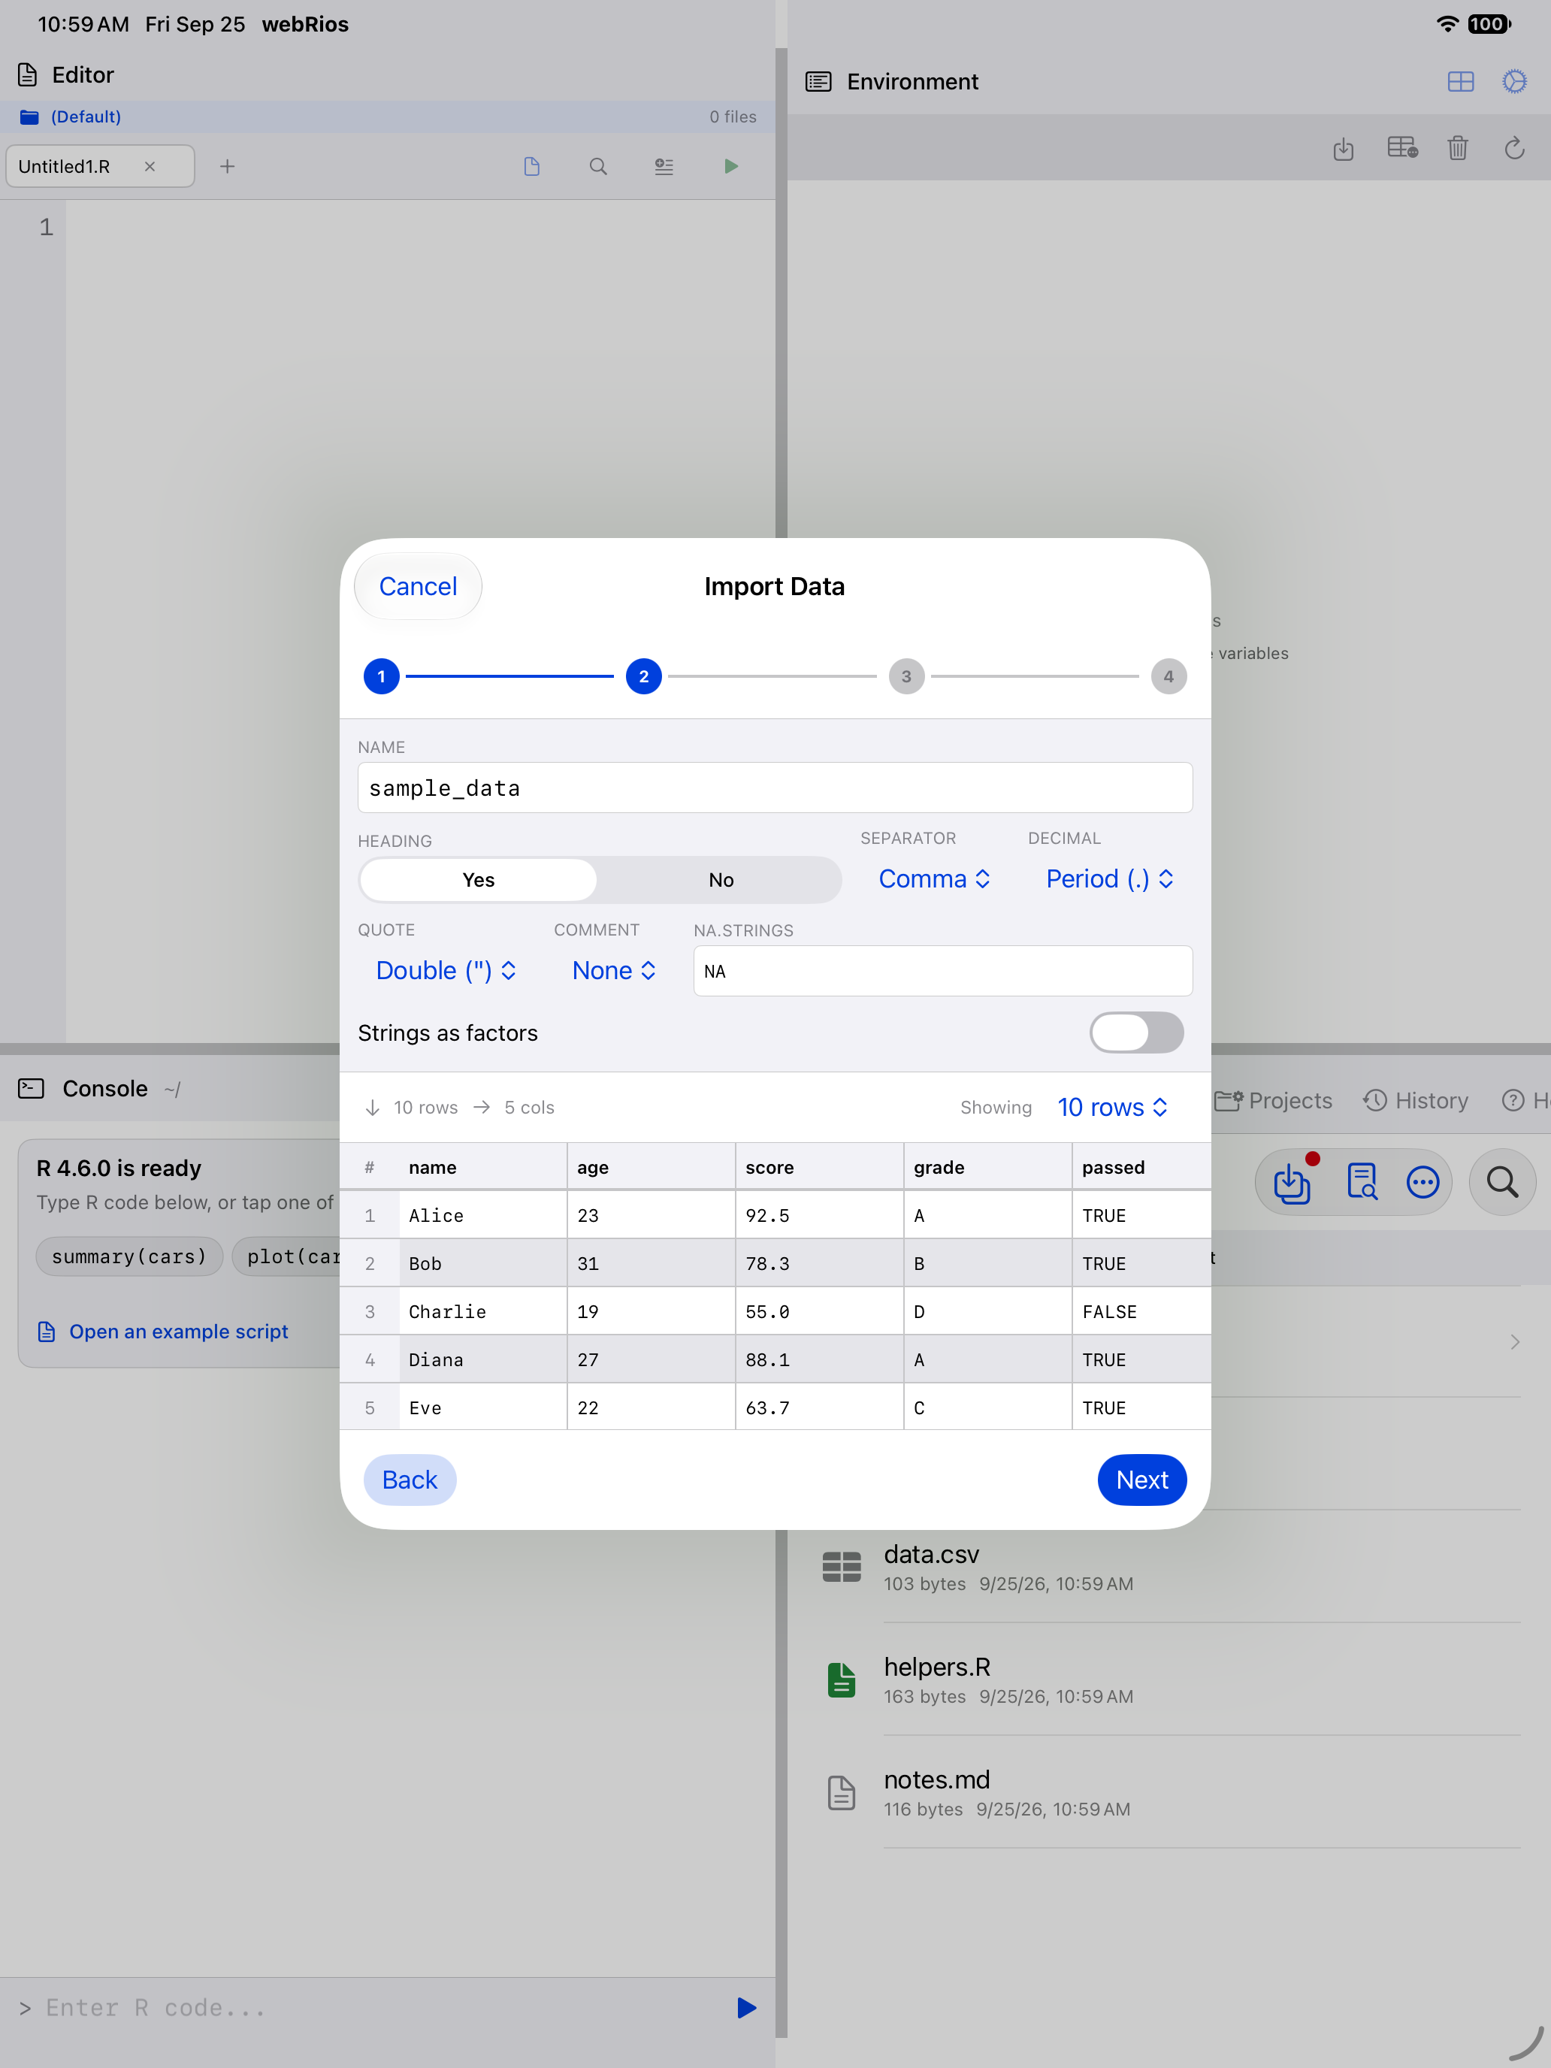1551x2068 pixels.
Task: Insert the summary(cars) console suggestion
Action: [129, 1256]
